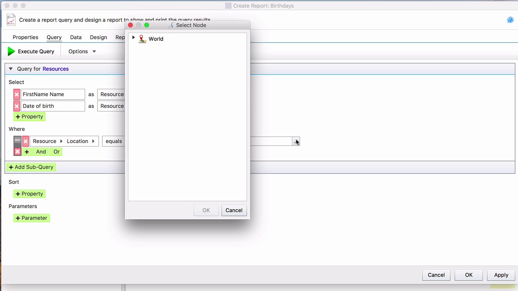Image resolution: width=518 pixels, height=291 pixels.
Task: Add a property under Sort
Action: [29, 194]
